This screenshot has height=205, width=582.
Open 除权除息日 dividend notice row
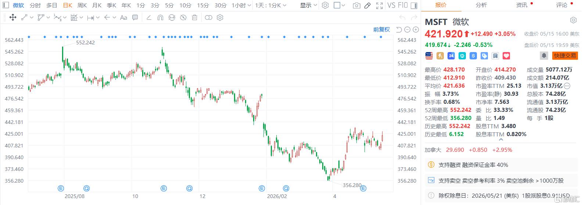[501, 196]
